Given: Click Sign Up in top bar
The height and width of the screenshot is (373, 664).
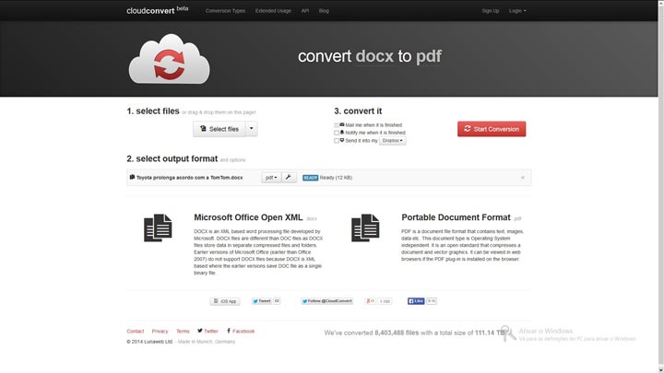Looking at the screenshot, I should pos(491,11).
